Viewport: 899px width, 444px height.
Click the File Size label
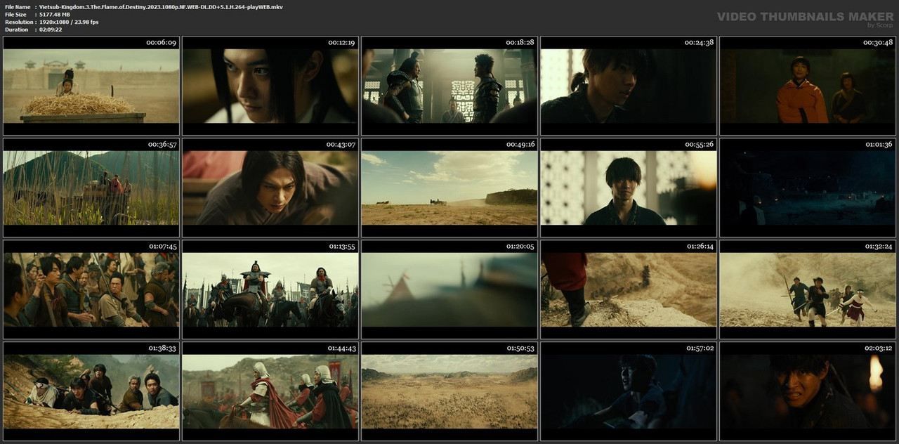[15, 14]
